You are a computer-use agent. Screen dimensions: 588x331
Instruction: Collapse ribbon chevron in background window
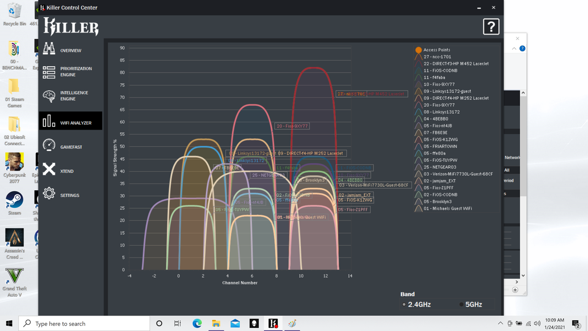[514, 49]
